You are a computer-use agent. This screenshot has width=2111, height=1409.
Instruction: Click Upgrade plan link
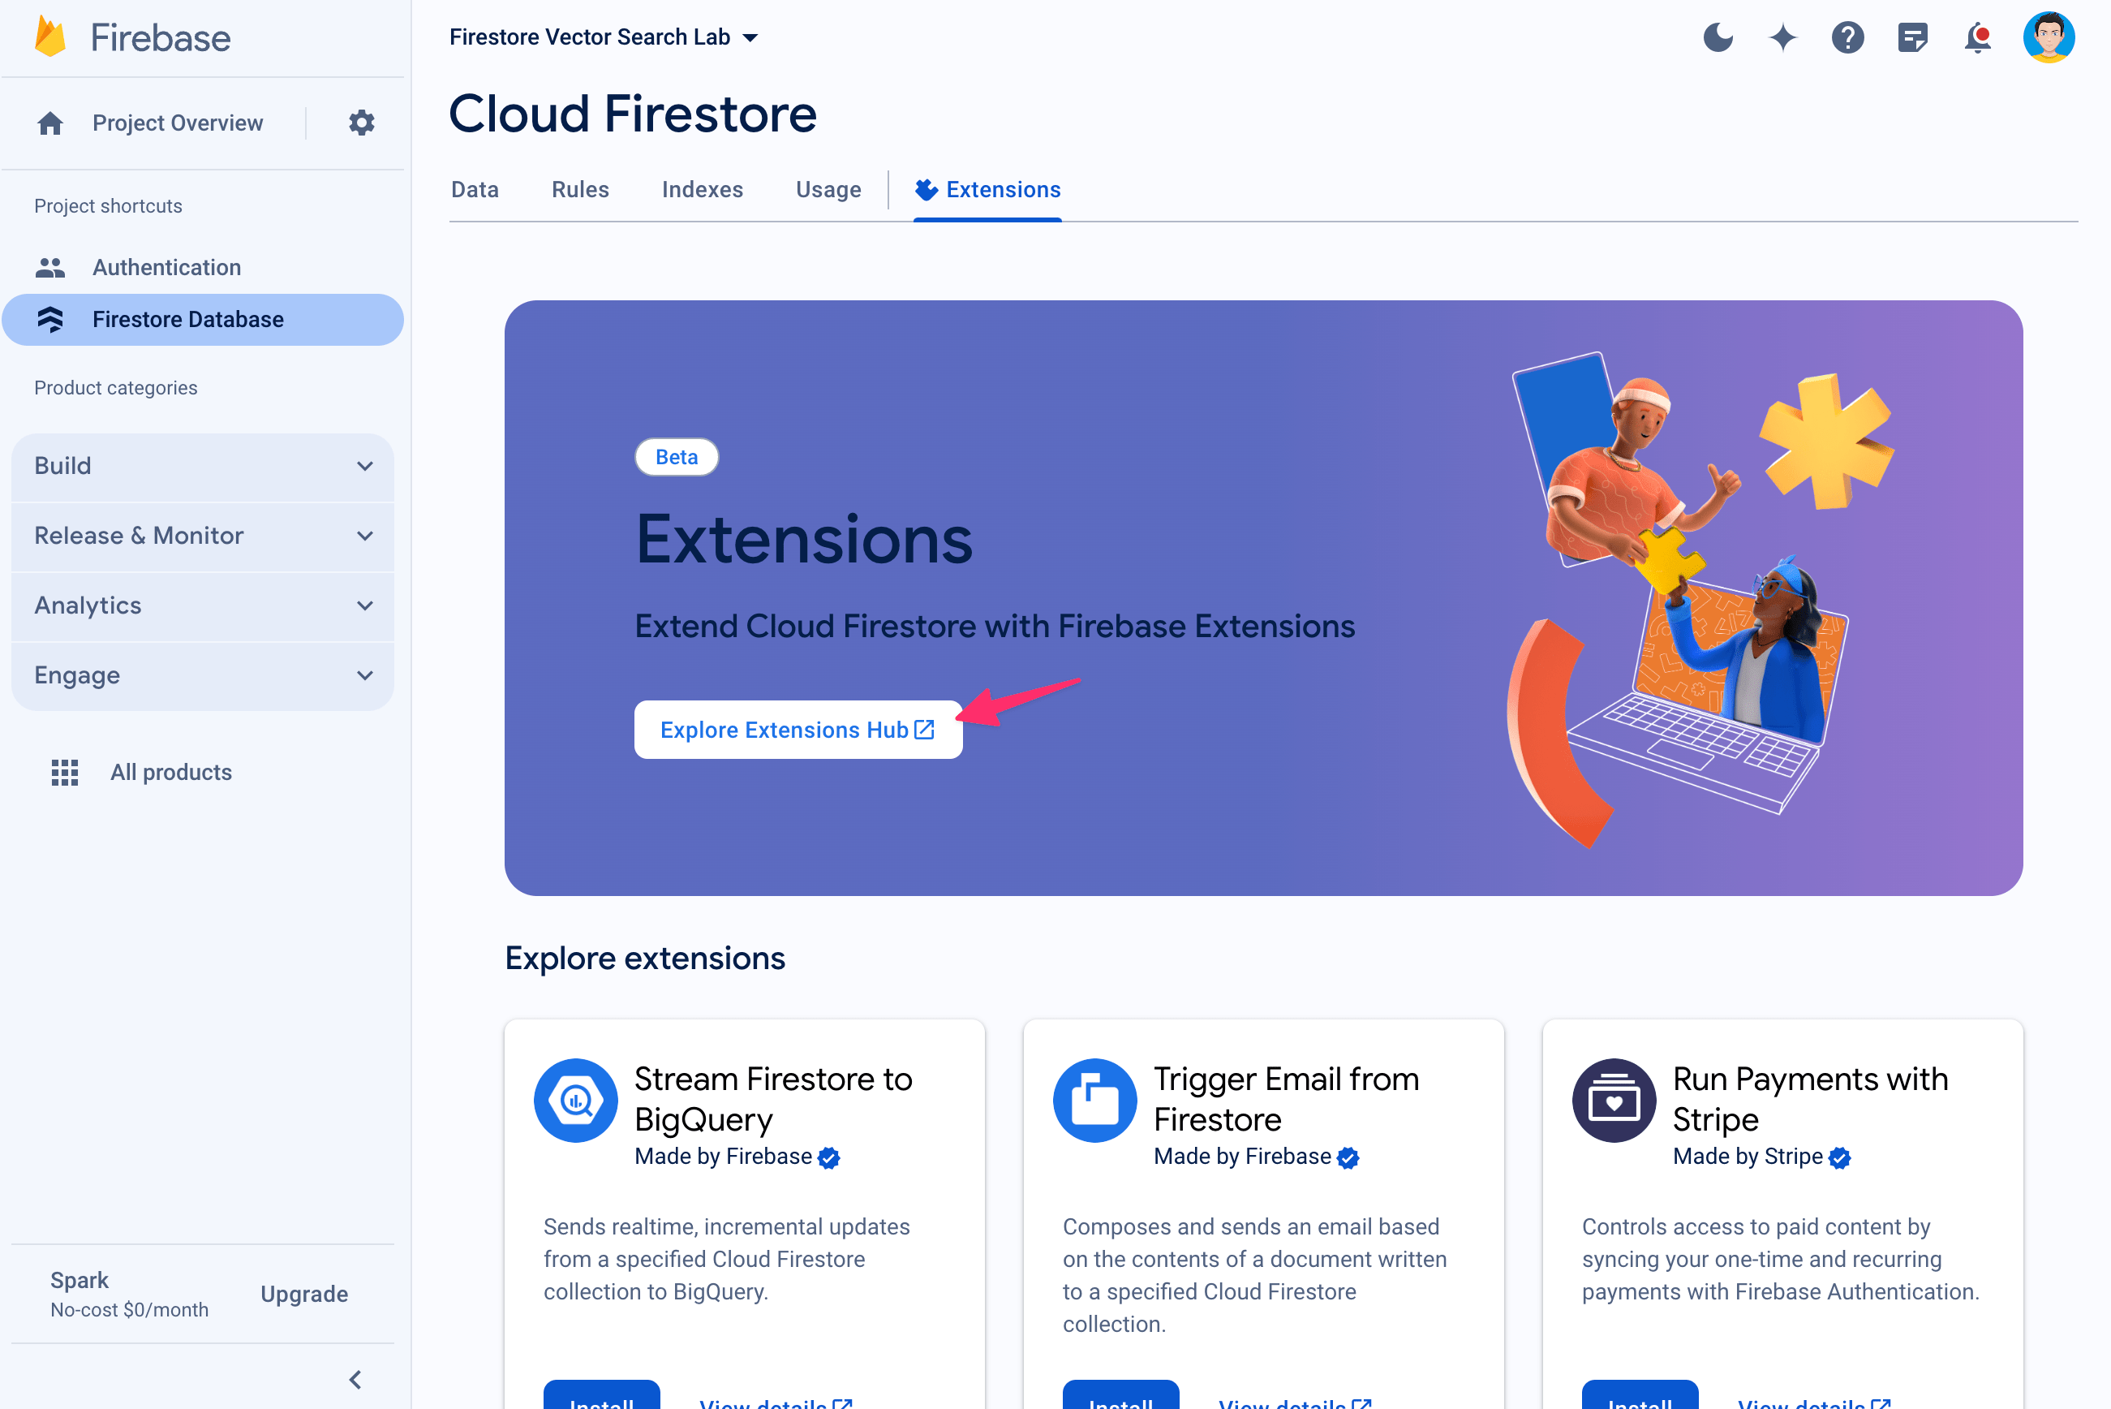(303, 1295)
